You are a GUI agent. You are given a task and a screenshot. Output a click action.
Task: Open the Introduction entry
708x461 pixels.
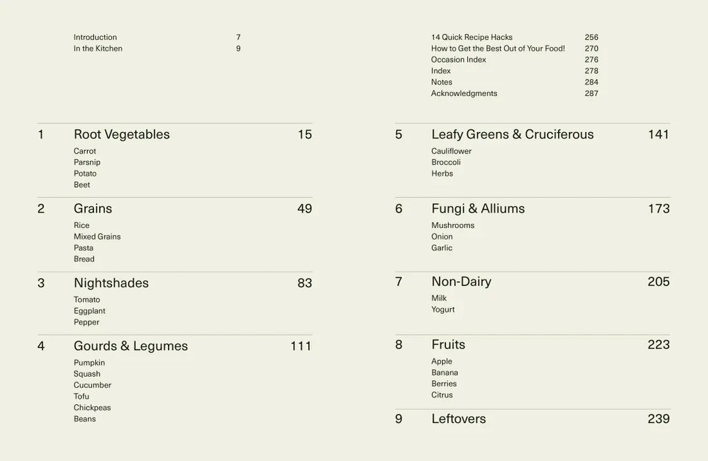click(x=95, y=37)
